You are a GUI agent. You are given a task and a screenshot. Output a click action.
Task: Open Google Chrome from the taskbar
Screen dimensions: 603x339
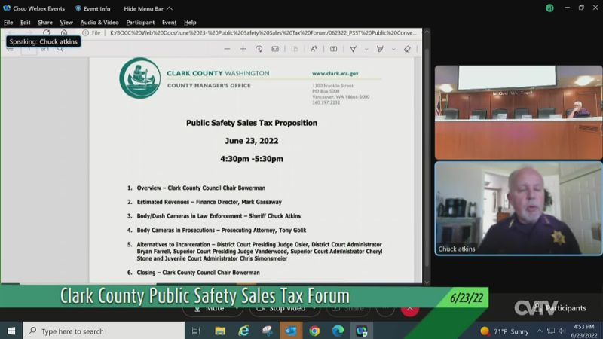tap(314, 331)
